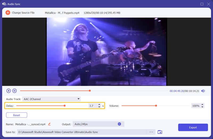Click the output name Metallica -..._synced.mp4

30,124
